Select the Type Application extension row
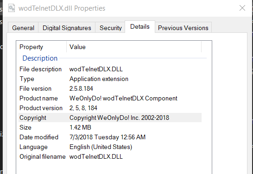 110,79
